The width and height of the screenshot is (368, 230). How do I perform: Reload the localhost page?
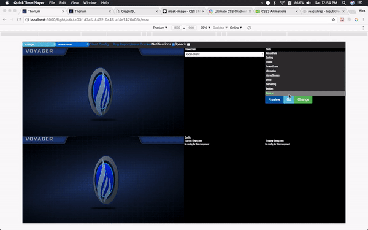(x=19, y=20)
